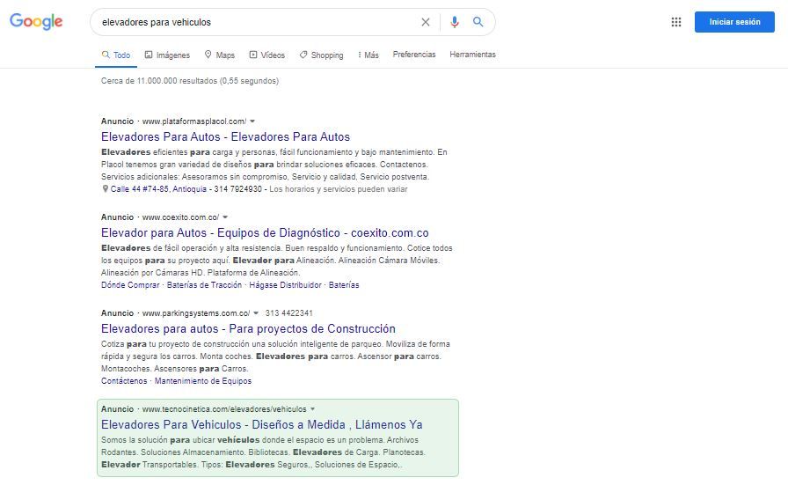The image size is (788, 485).
Task: Start voice search with microphone icon
Action: pos(455,22)
